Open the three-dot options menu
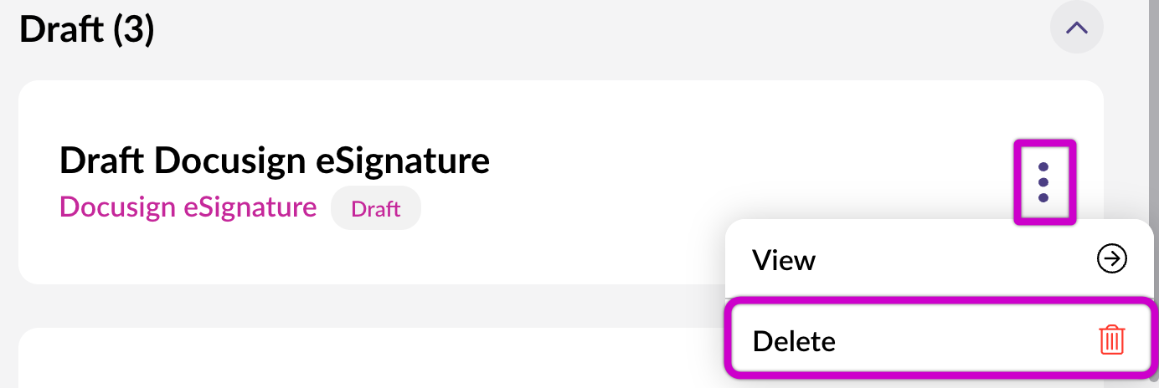1159x388 pixels. (x=1043, y=182)
